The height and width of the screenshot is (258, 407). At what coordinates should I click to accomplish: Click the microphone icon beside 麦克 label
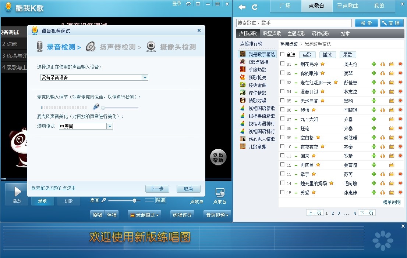(x=103, y=200)
